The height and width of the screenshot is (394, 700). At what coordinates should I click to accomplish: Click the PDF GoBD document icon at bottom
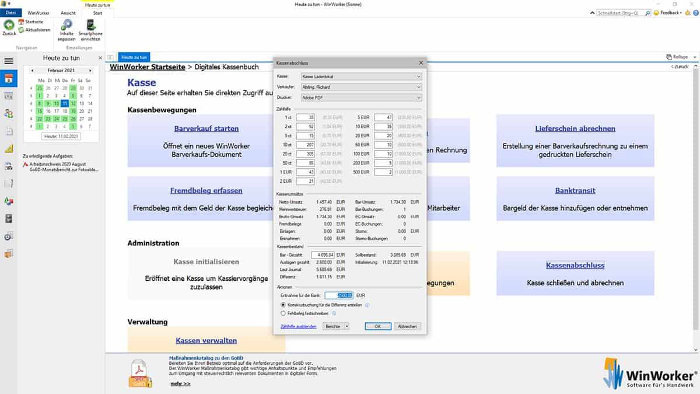[x=141, y=374]
